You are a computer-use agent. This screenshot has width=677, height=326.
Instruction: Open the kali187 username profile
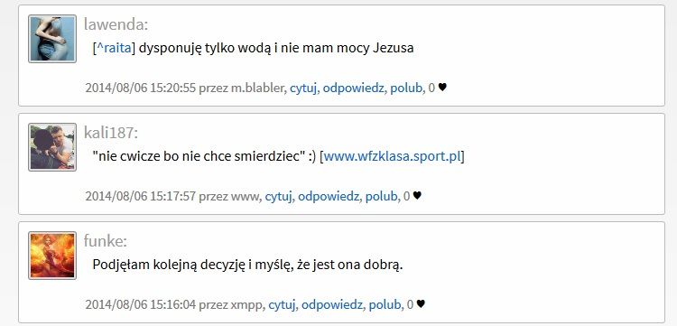click(110, 133)
